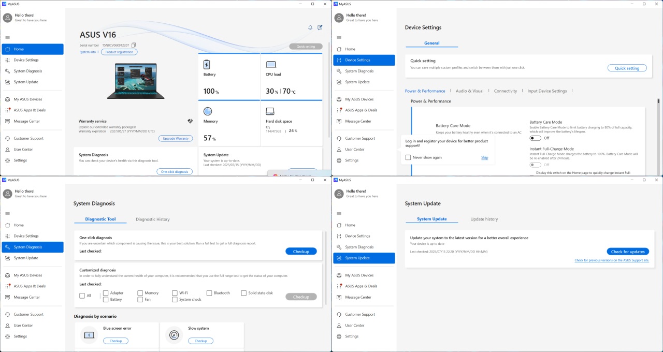Viewport: 663px width, 352px height.
Task: Select the Memory diagnosis checkbox
Action: tap(140, 293)
